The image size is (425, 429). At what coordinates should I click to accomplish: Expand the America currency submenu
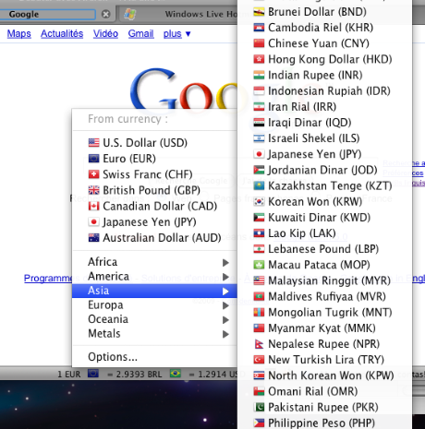coord(154,276)
